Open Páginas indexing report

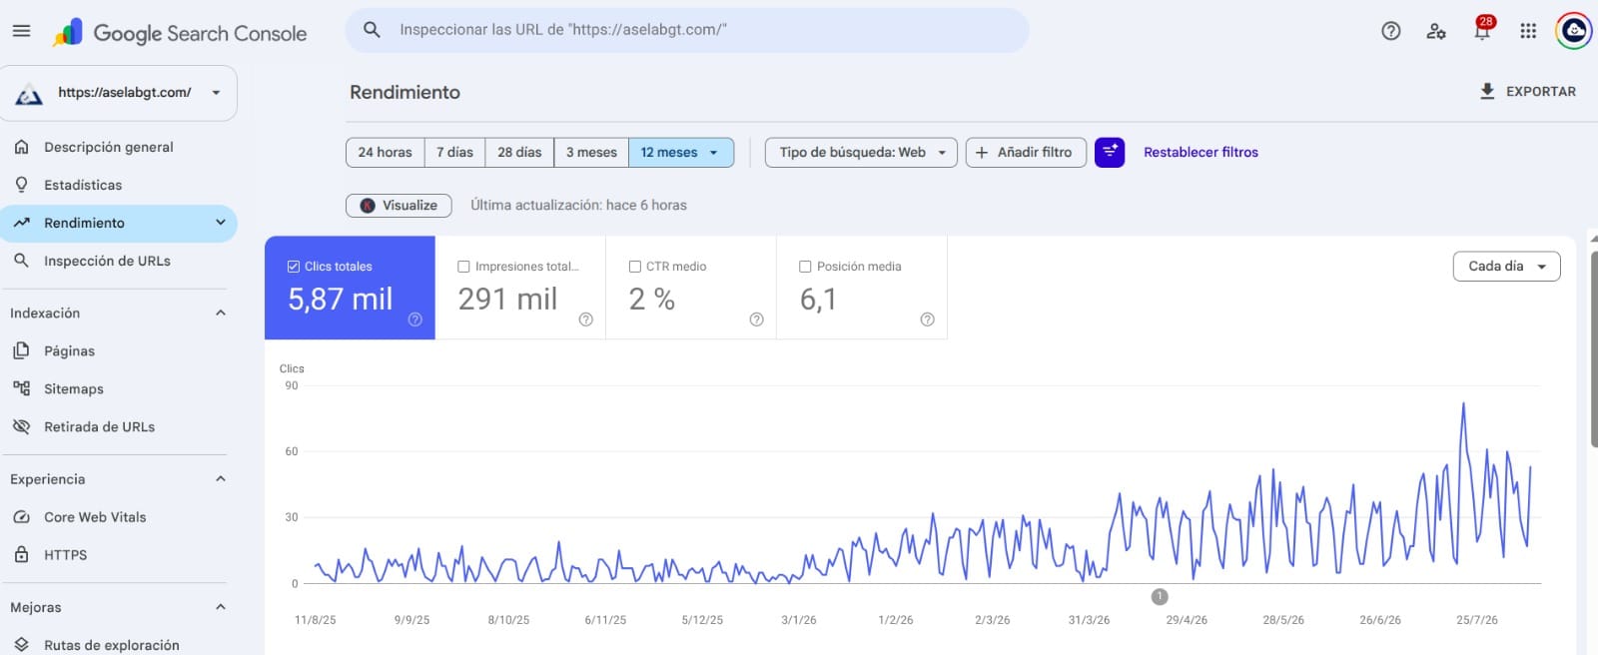tap(118, 350)
